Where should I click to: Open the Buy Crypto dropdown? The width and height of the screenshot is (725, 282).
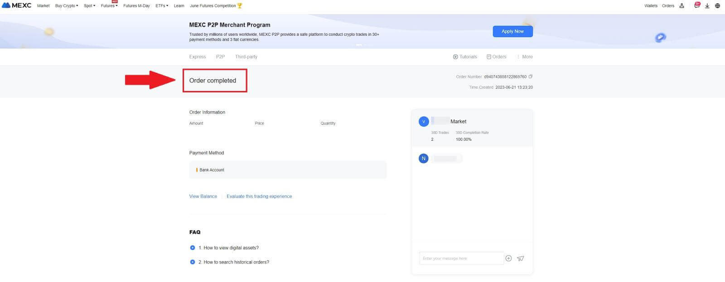coord(66,6)
